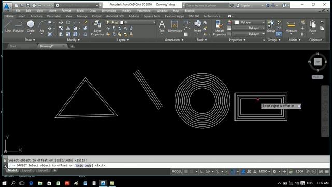Image resolution: width=332 pixels, height=187 pixels.
Task: Select the Line draw tool
Action: [8, 26]
